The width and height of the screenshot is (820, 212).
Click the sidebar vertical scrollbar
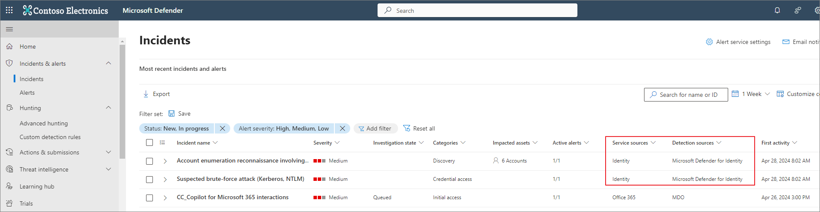pyautogui.click(x=123, y=102)
